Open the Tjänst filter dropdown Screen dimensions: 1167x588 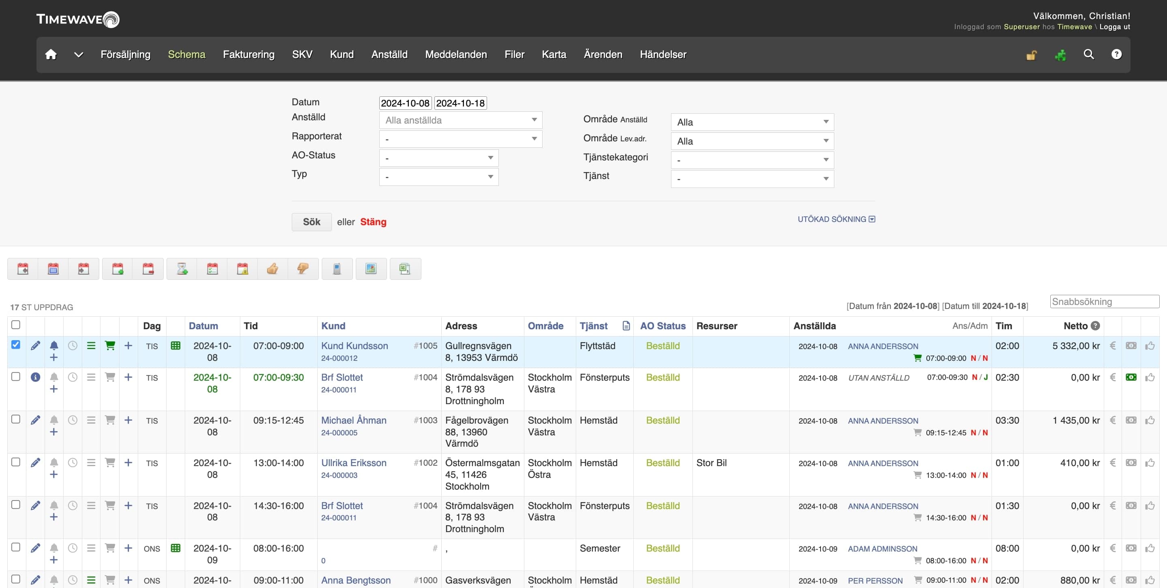(752, 179)
